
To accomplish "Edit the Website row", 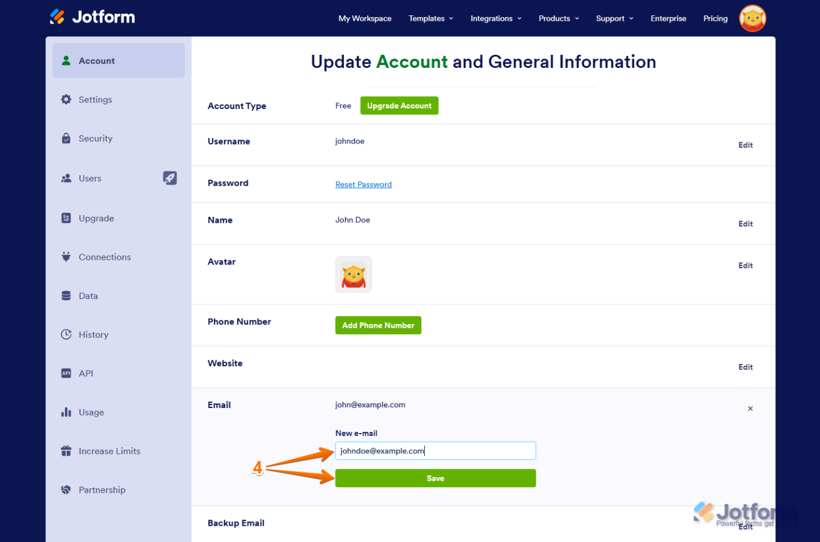I will [x=746, y=367].
